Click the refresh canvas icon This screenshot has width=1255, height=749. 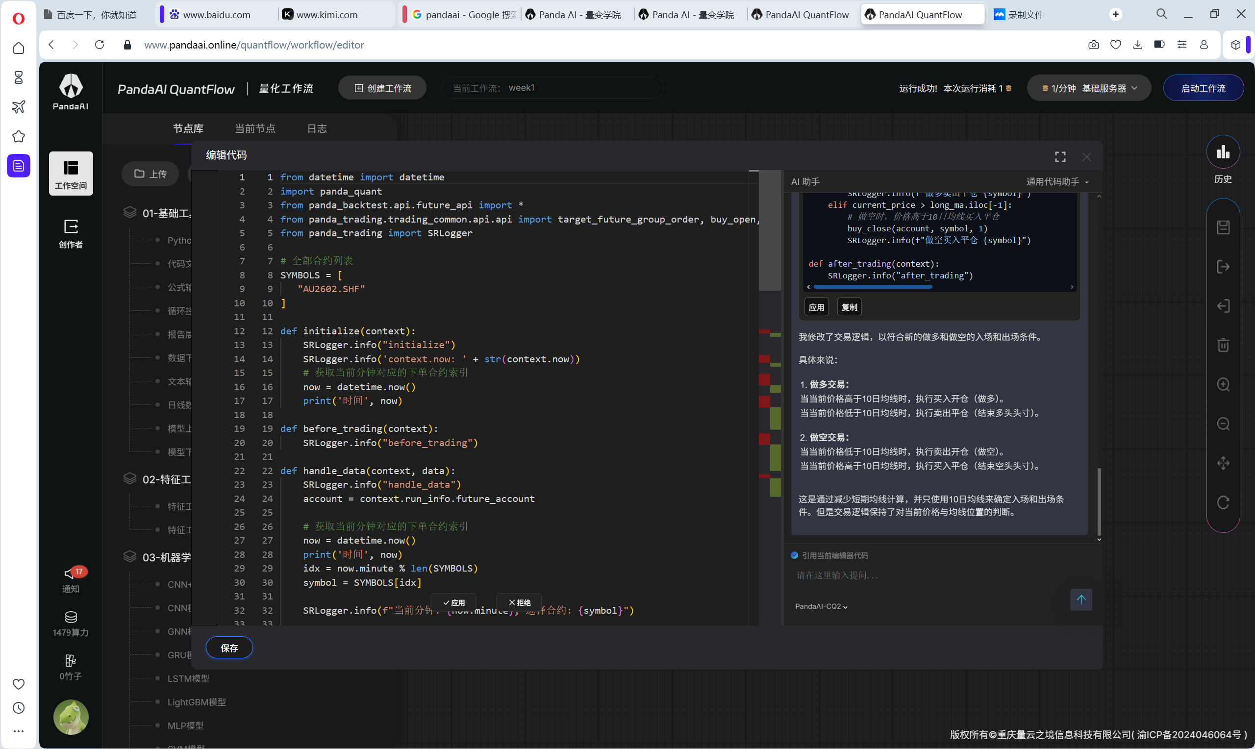coord(1223,503)
